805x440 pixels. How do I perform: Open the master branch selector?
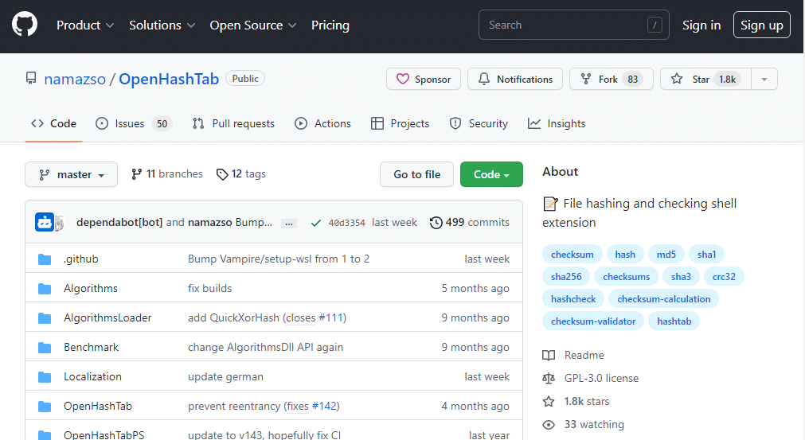pos(72,175)
